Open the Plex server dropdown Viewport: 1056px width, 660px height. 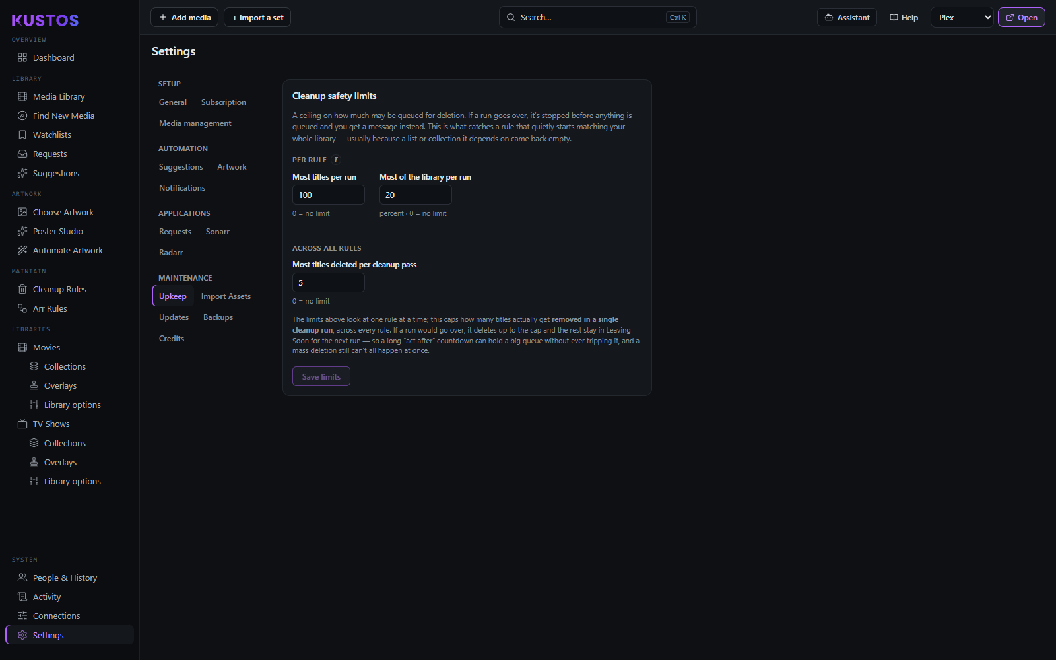point(962,18)
